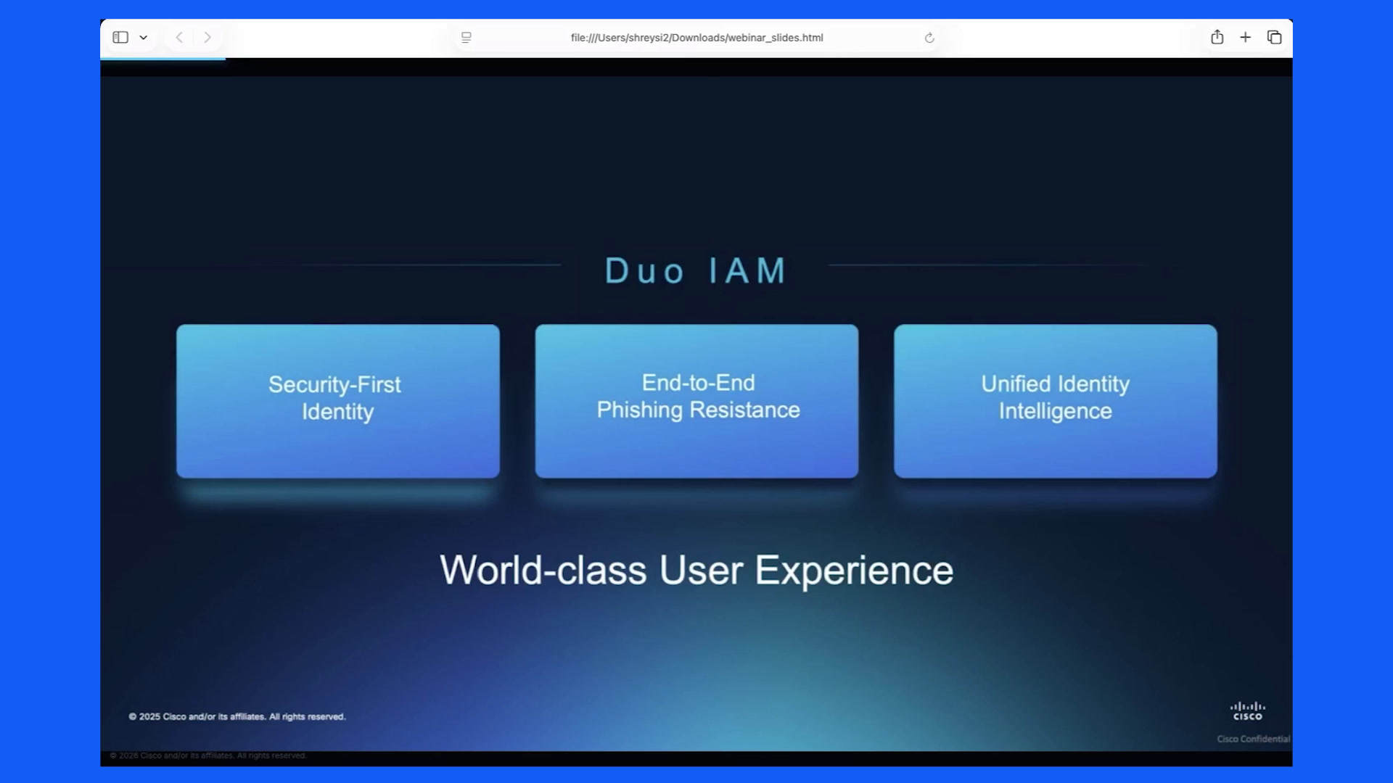1393x783 pixels.
Task: Select the Security-First Identity card
Action: (338, 401)
